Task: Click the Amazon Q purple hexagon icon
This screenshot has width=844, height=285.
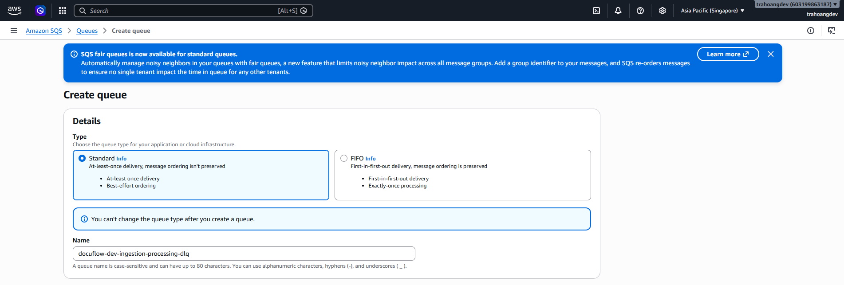Action: (40, 11)
